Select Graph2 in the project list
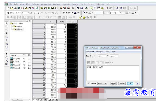Screen dimensions: 158x101 point(15,65)
